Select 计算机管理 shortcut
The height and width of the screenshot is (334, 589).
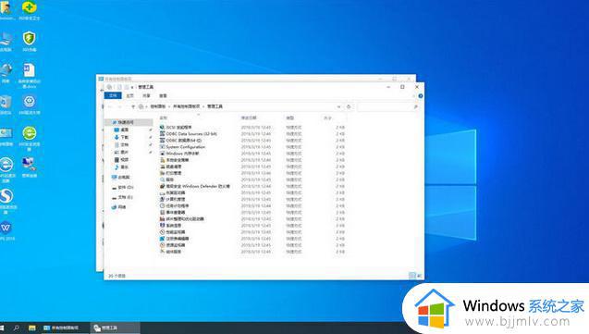point(173,199)
